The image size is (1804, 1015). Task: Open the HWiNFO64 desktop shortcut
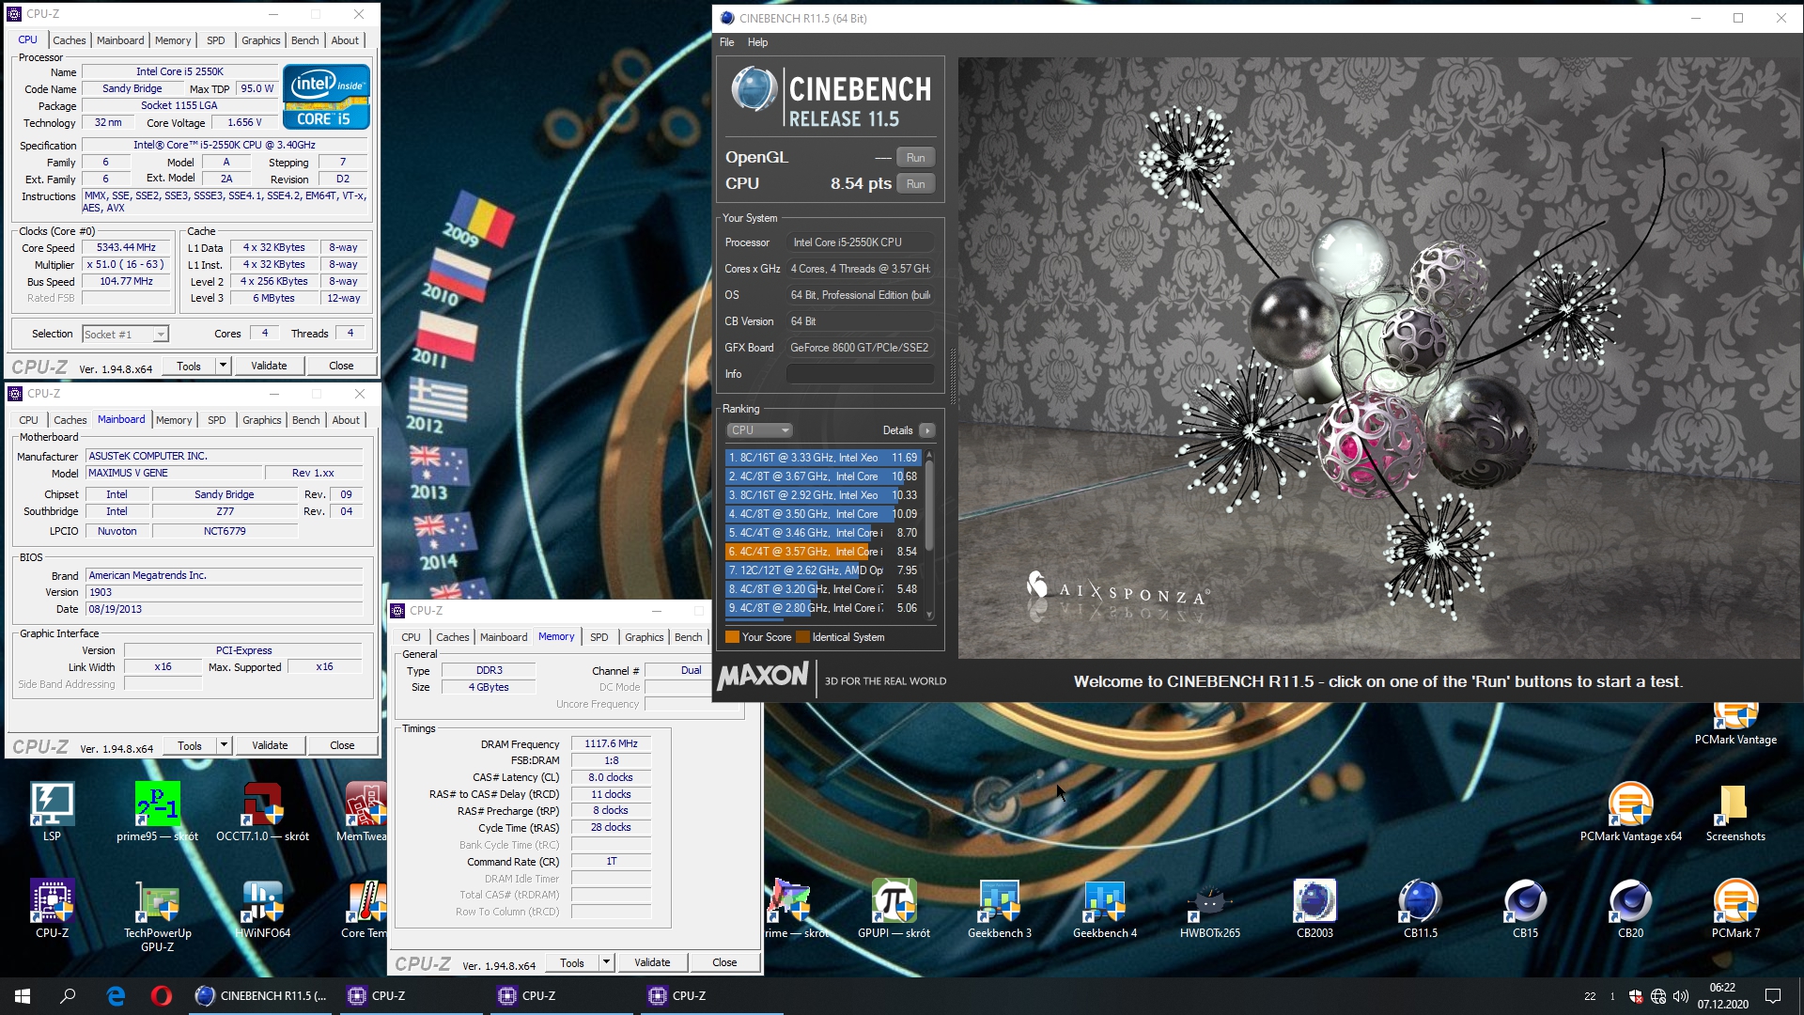262,909
